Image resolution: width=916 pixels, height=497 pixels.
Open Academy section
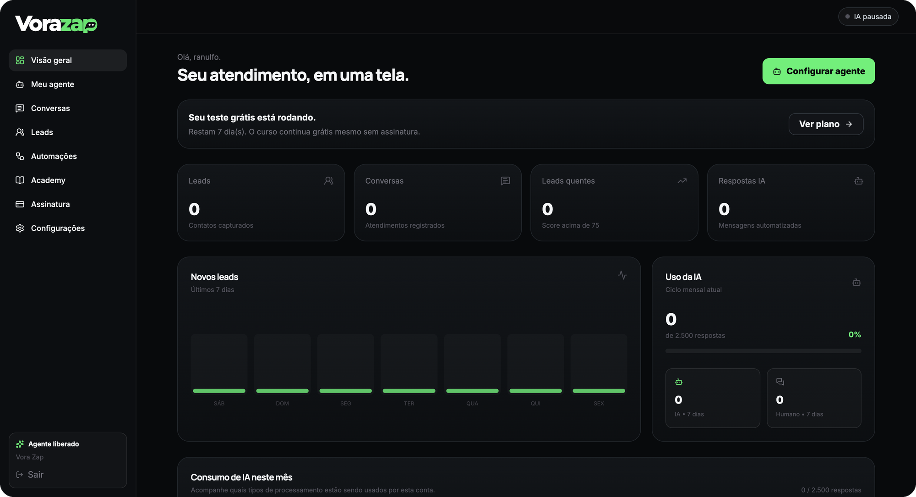point(68,180)
